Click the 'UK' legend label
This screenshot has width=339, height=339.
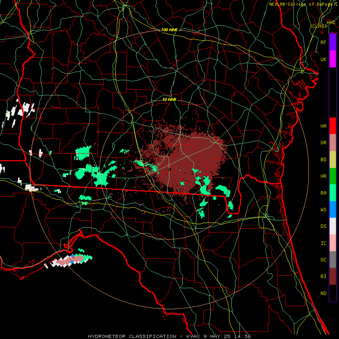point(324,59)
